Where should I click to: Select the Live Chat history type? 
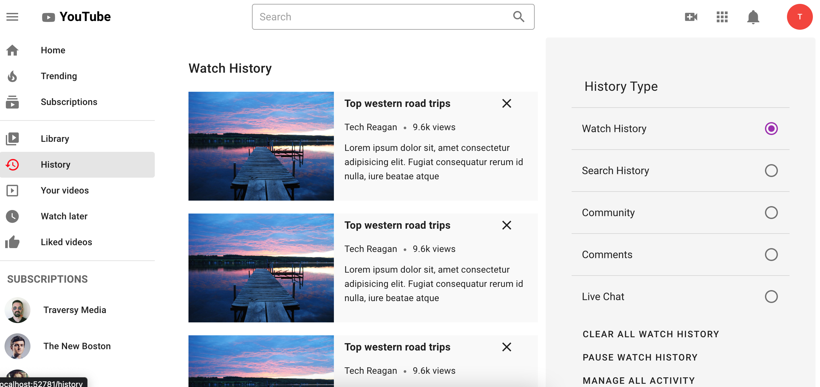point(772,296)
